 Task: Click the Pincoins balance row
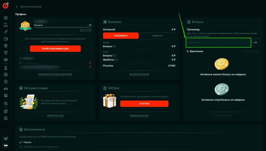(x=139, y=66)
